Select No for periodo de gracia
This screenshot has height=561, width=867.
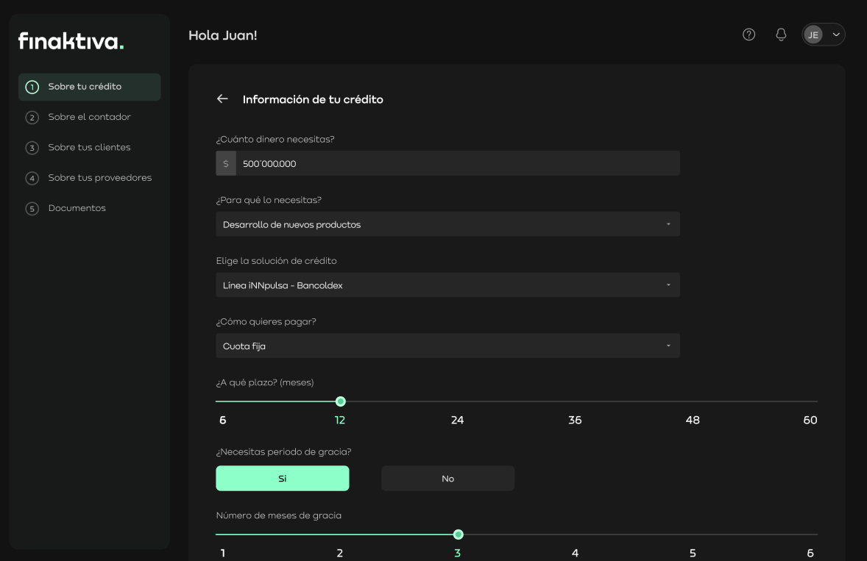[x=448, y=478]
